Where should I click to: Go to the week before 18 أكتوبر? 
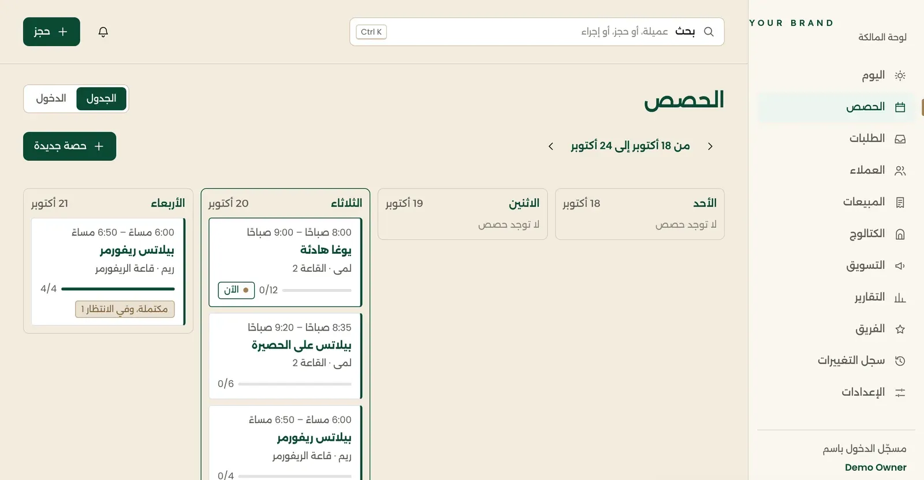[x=710, y=147]
